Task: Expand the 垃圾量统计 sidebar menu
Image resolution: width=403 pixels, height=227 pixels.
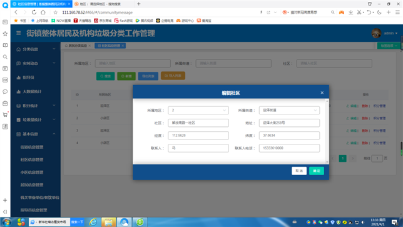Action: tap(36, 119)
